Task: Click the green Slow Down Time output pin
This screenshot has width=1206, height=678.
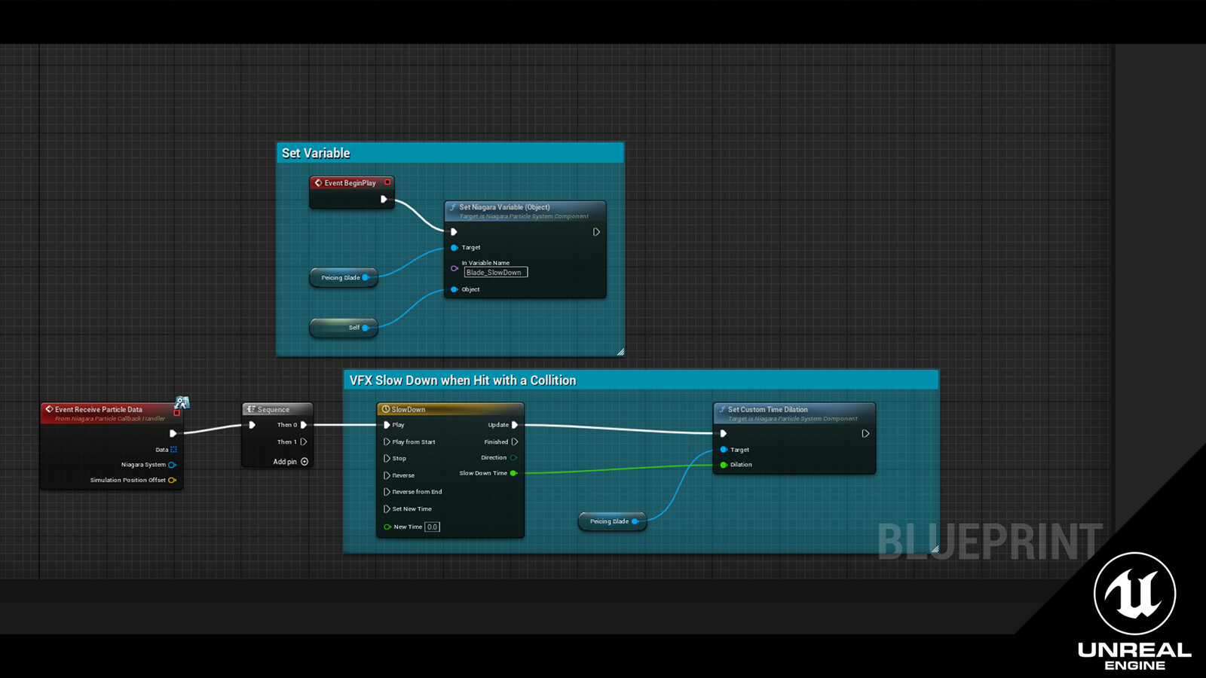Action: pos(513,473)
